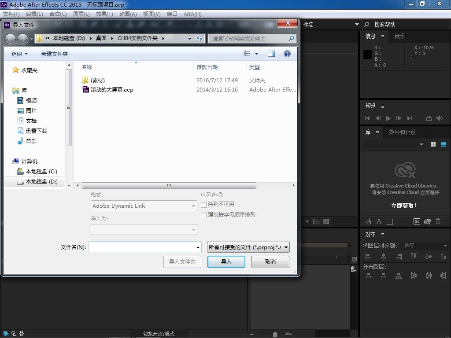Open Adobe Stock St icon
Viewport: 451px width, 338px height.
(417, 221)
